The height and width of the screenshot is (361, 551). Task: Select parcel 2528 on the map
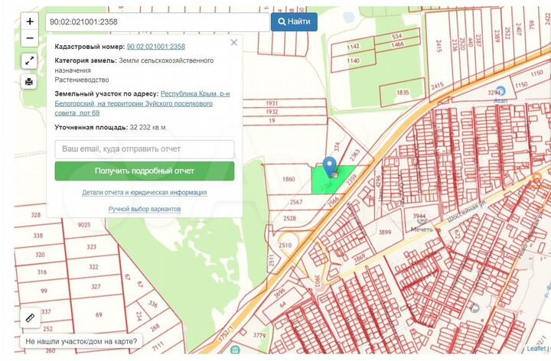[289, 218]
